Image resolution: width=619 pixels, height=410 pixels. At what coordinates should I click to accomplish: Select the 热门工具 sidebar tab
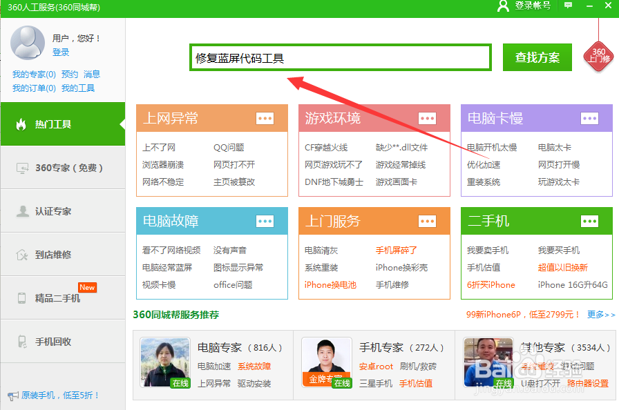click(63, 124)
